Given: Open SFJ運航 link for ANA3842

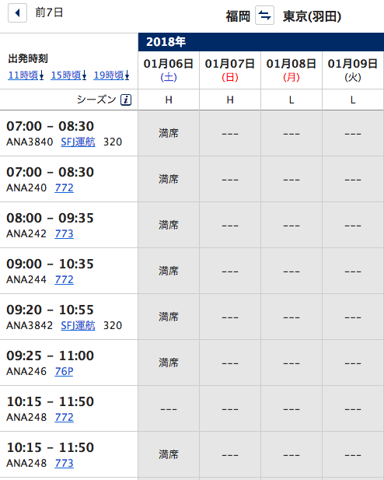Looking at the screenshot, I should click(x=78, y=326).
